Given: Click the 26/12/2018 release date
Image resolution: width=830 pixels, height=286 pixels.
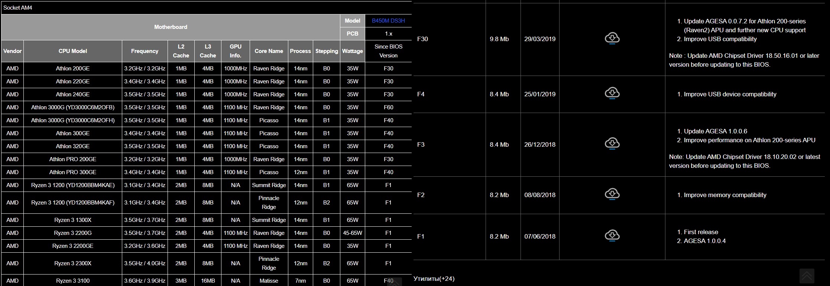Looking at the screenshot, I should click(540, 144).
